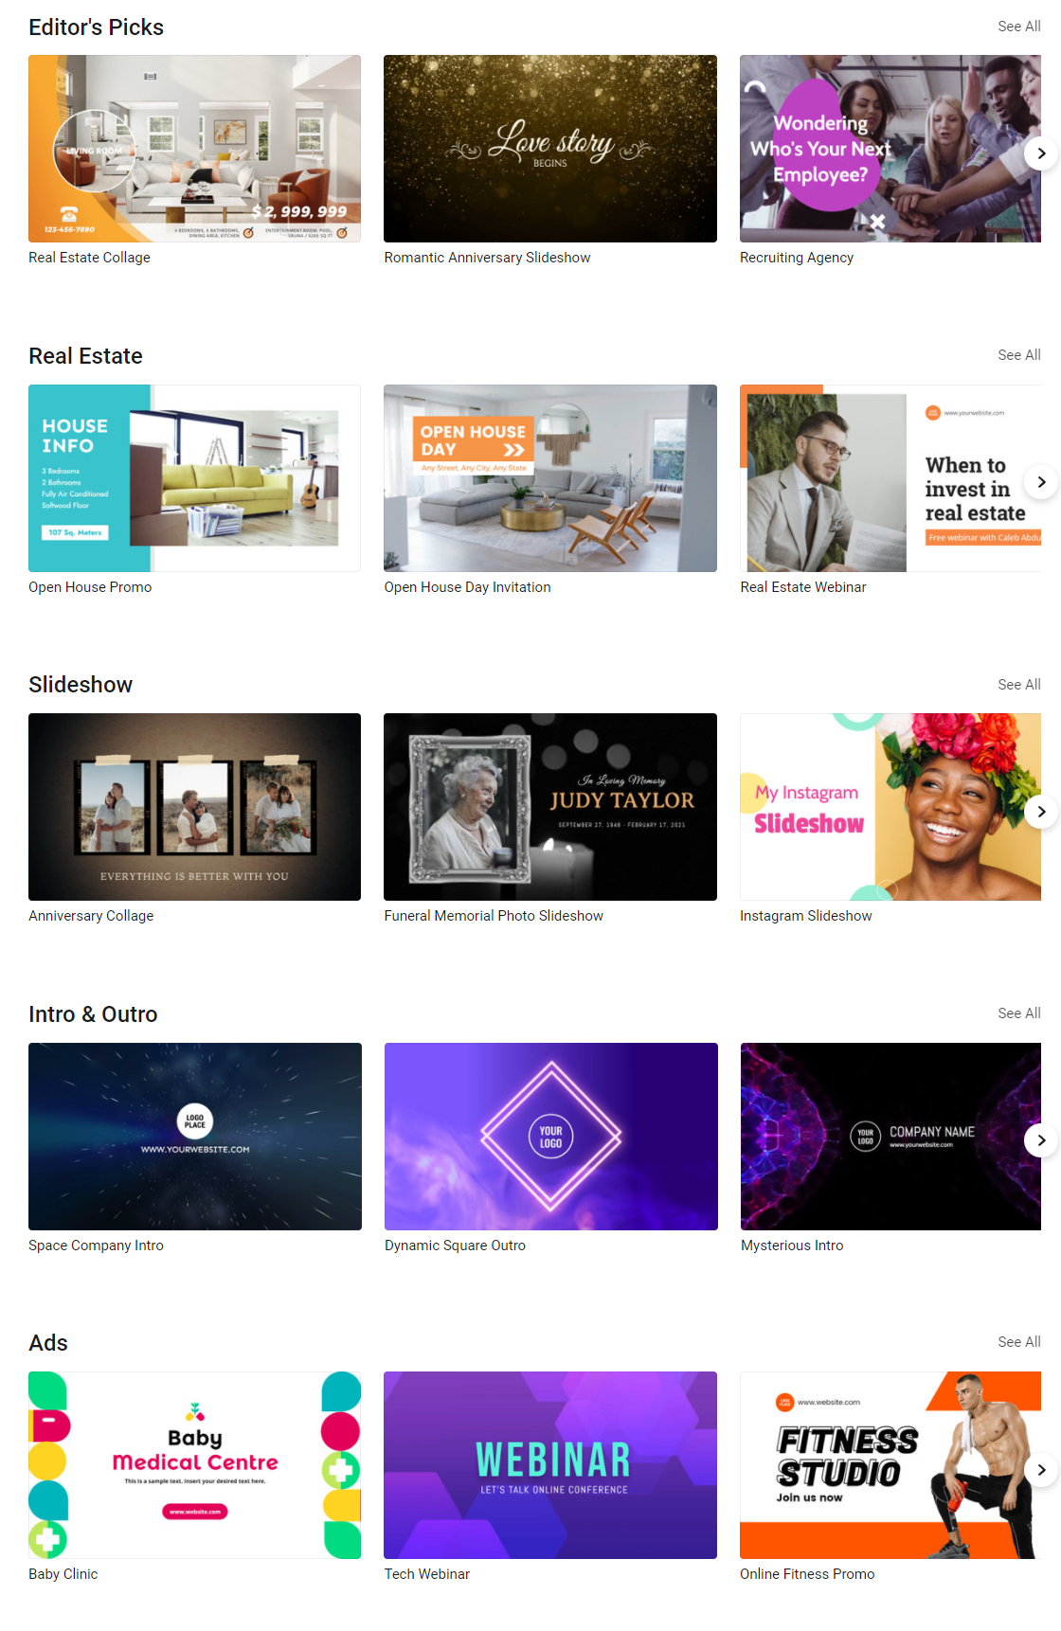Select the Real Estate Collage template thumbnail
1061x1631 pixels.
(194, 149)
